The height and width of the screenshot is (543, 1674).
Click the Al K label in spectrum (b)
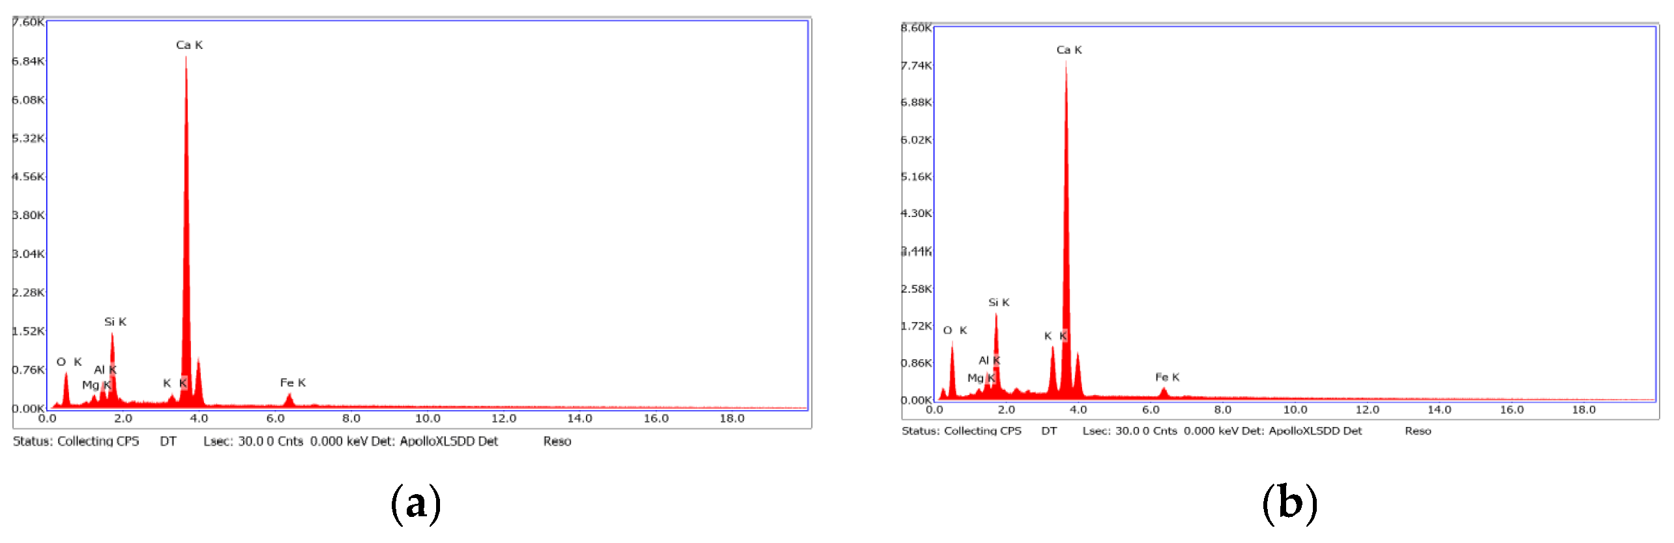coord(989,360)
